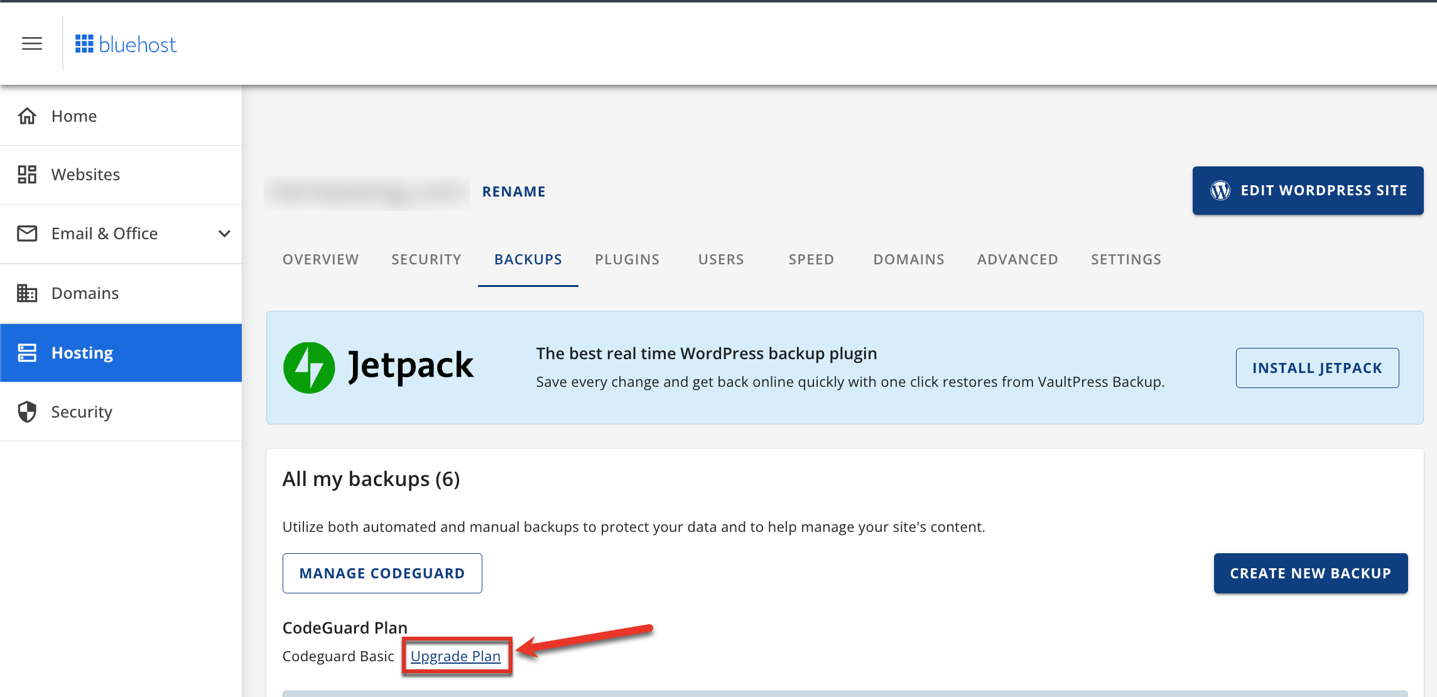The height and width of the screenshot is (697, 1437).
Task: Click the Upgrade Plan link
Action: coord(455,656)
